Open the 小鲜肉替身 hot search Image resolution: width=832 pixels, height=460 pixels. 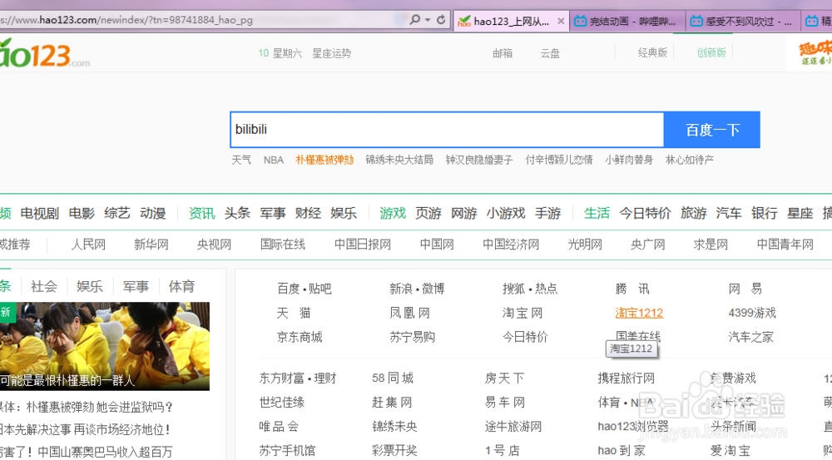(629, 160)
